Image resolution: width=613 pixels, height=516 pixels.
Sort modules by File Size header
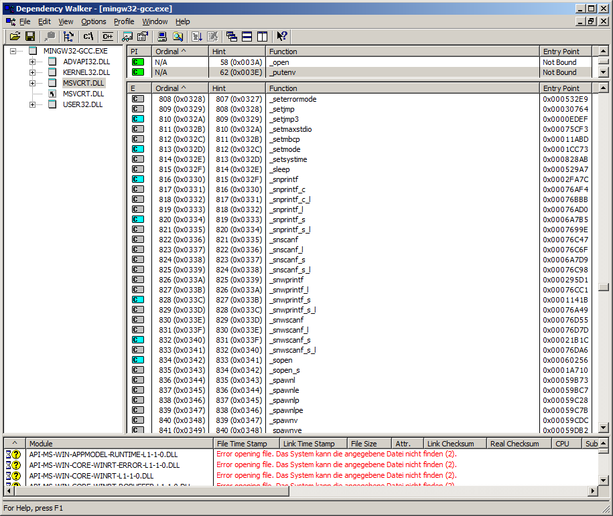pos(369,443)
